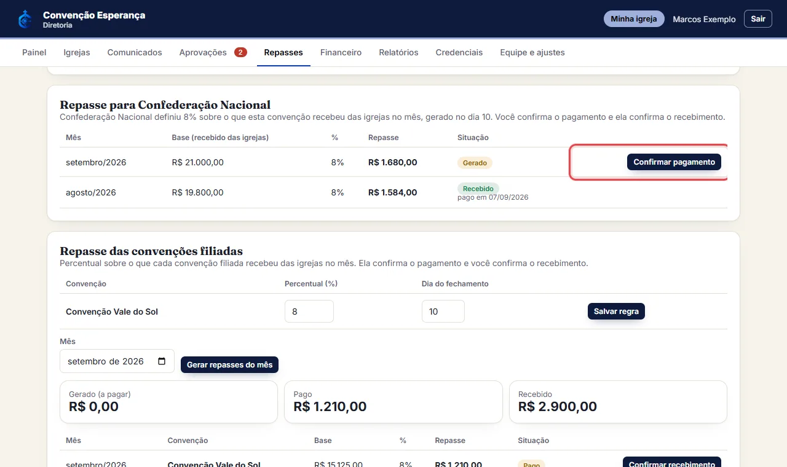View the Relatórios tab

[398, 52]
